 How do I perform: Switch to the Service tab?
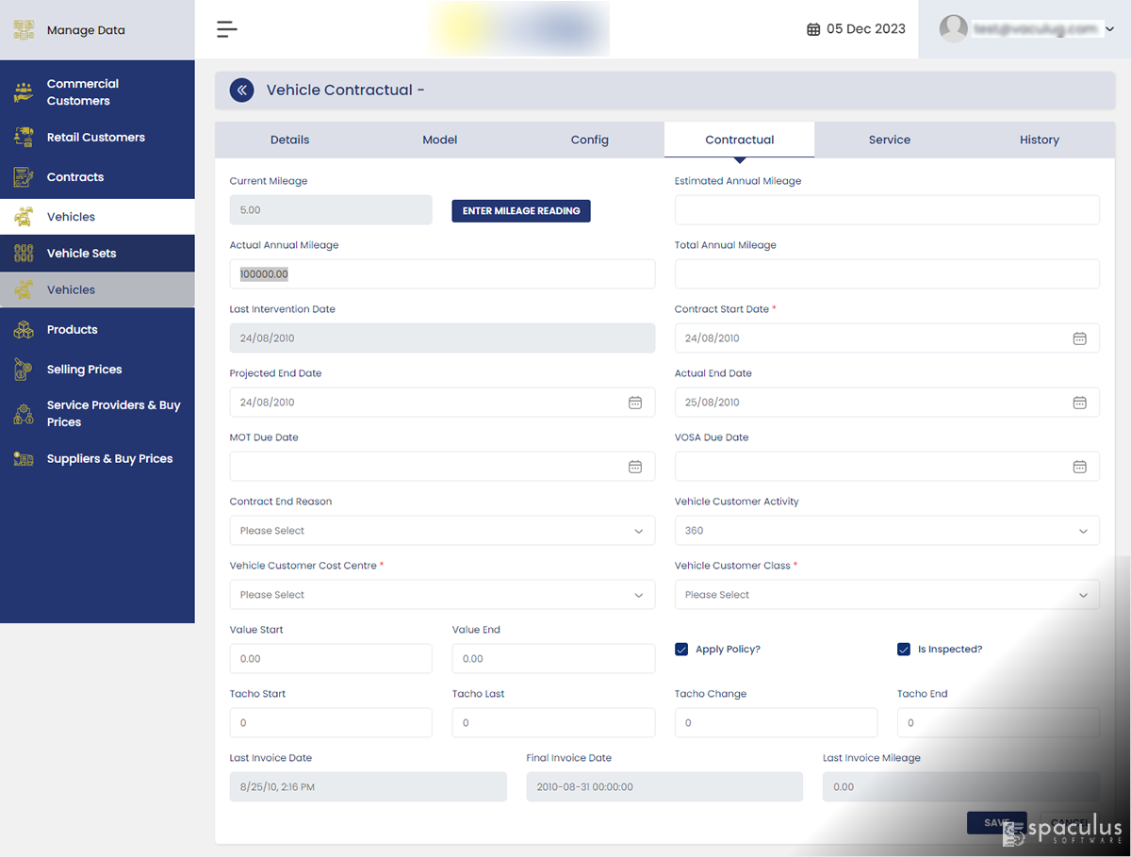[x=889, y=140]
